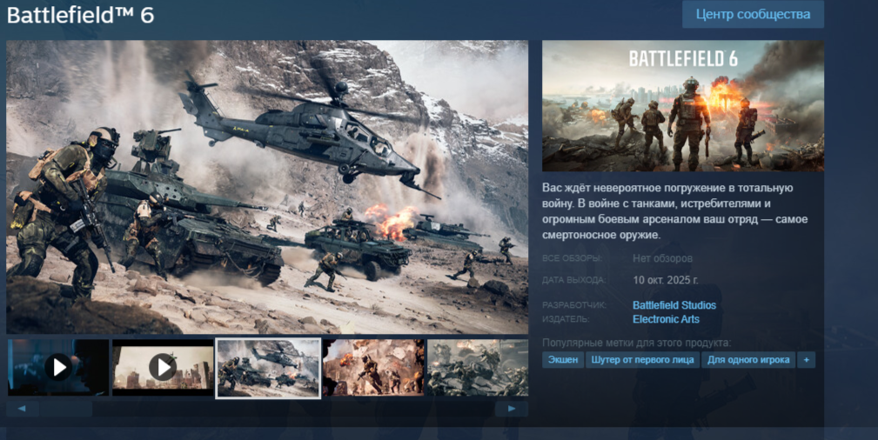Open the Electronic Arts publisher link
The image size is (878, 440).
(x=666, y=319)
